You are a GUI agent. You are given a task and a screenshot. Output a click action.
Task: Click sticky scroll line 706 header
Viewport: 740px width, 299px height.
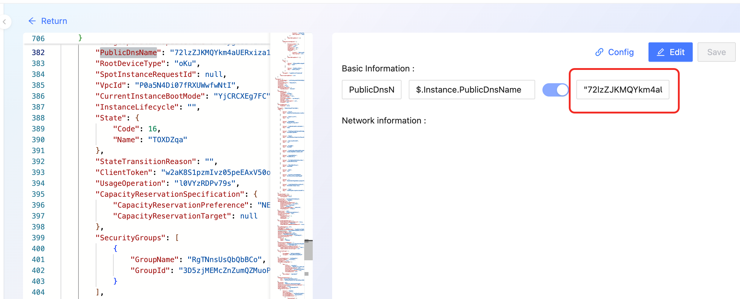tap(146, 38)
